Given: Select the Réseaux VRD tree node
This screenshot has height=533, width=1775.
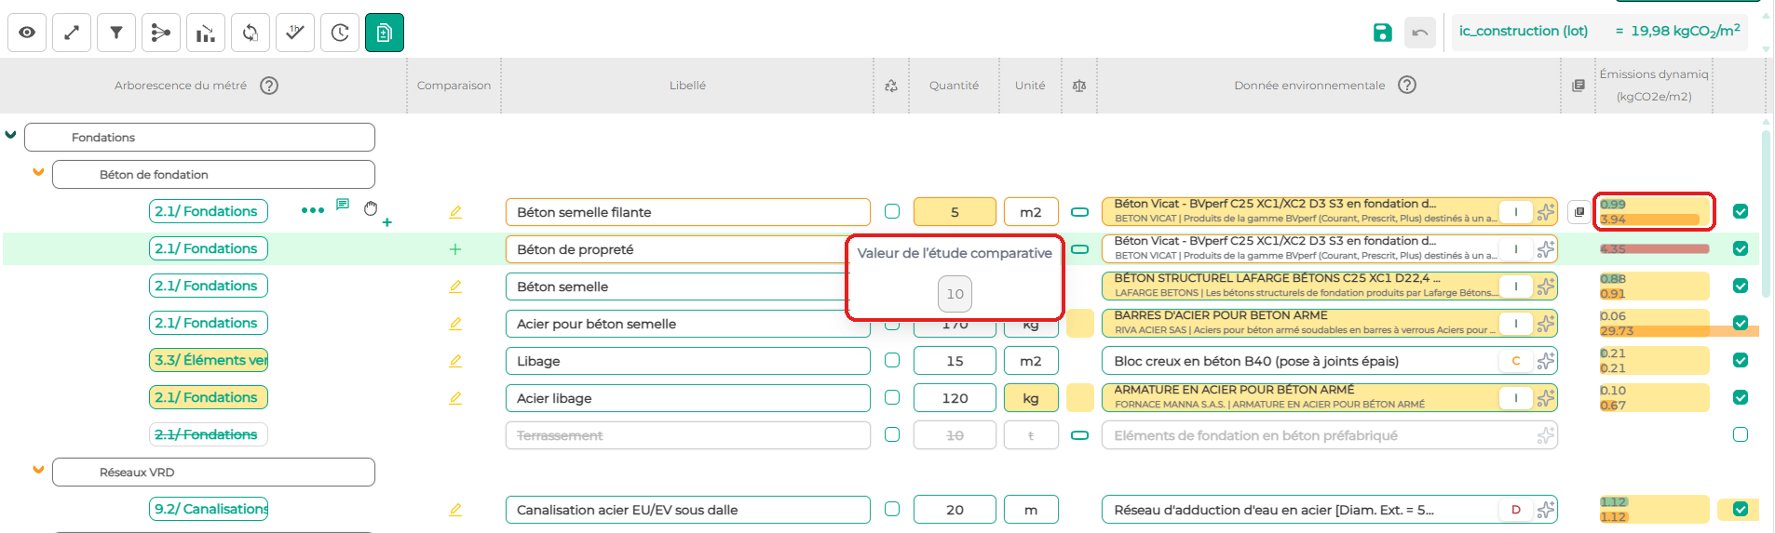Looking at the screenshot, I should coord(213,472).
